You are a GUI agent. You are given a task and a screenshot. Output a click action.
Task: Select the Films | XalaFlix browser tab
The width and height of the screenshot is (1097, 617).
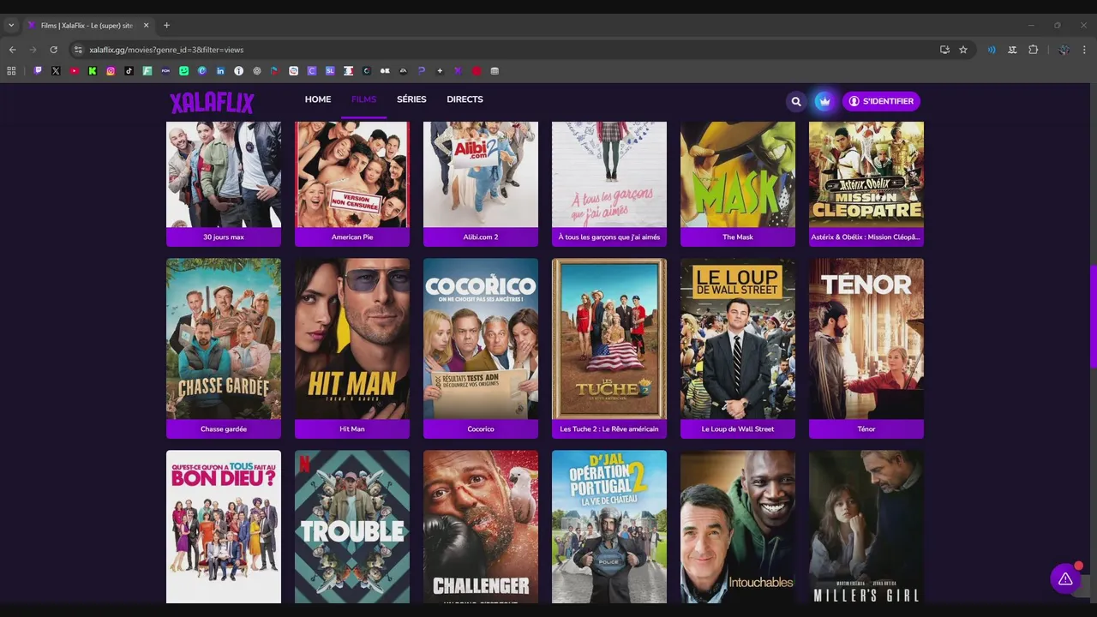(89, 26)
